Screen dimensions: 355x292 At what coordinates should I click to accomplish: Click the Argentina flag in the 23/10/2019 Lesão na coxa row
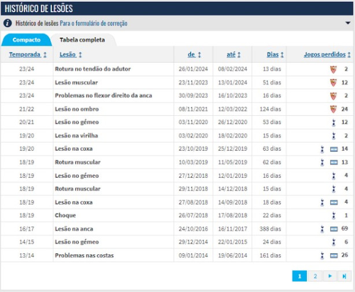(334, 149)
